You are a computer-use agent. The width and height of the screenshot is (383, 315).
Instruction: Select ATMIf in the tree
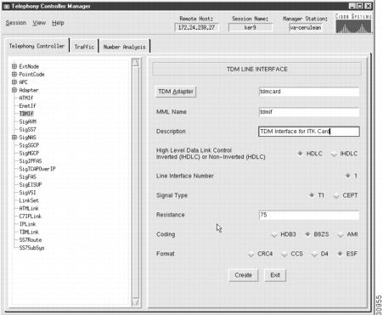26,98
